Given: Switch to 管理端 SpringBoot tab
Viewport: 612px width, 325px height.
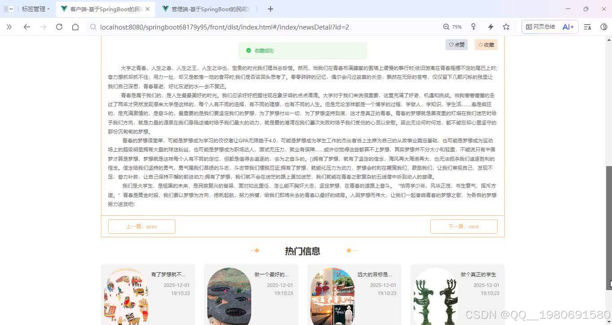Looking at the screenshot, I should point(206,9).
